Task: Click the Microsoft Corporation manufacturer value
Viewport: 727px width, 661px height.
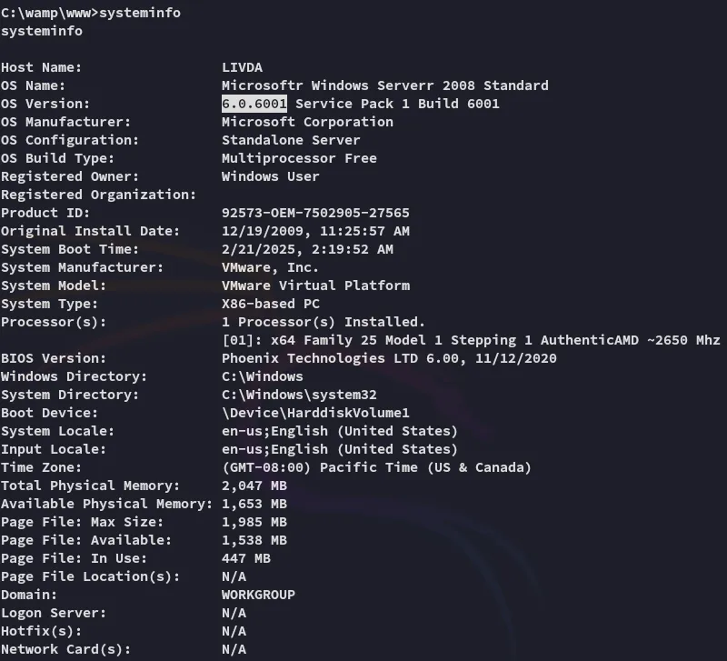Action: pos(307,122)
